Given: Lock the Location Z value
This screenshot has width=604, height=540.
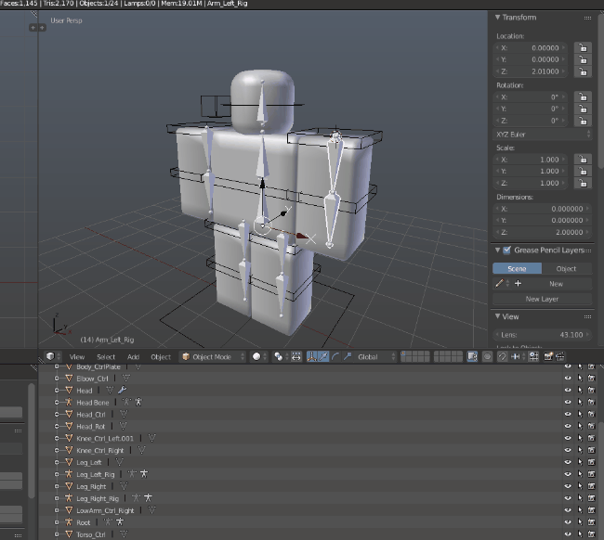Looking at the screenshot, I should (583, 71).
